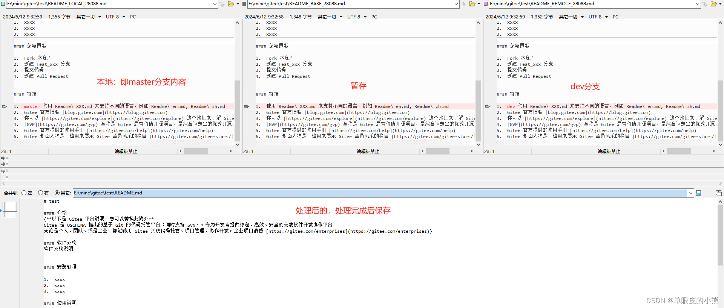This screenshot has height=308, width=724.
Task: Click the '新建 Pull Request' line in the LOCAL pane
Action: pyautogui.click(x=41, y=76)
